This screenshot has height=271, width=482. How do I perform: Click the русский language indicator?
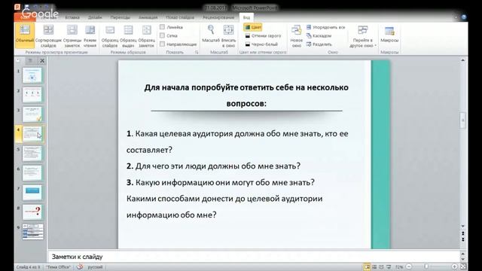[x=95, y=267]
